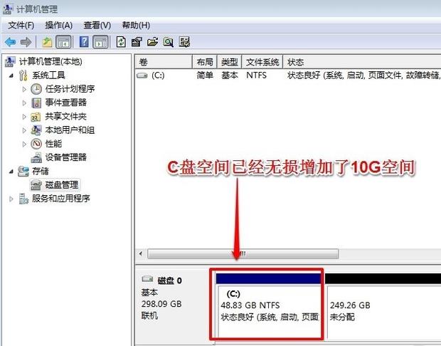Click the 基本 type cell in volume row
Screen dimensions: 441x346
(230, 75)
